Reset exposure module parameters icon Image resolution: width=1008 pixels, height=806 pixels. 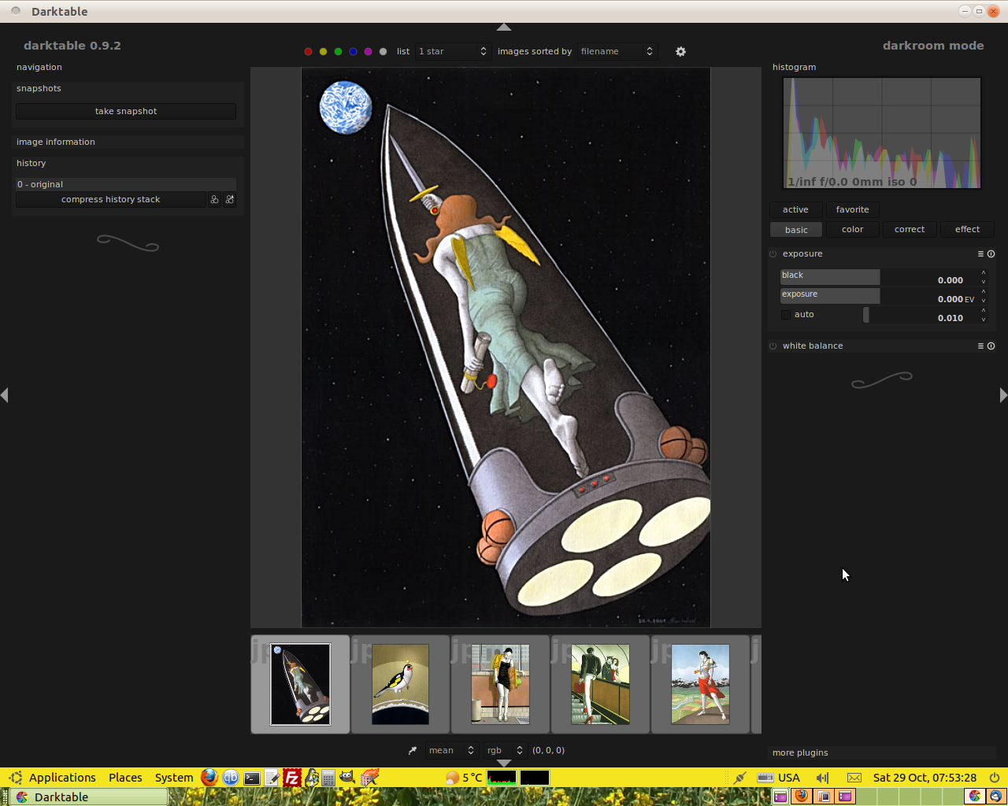point(991,254)
